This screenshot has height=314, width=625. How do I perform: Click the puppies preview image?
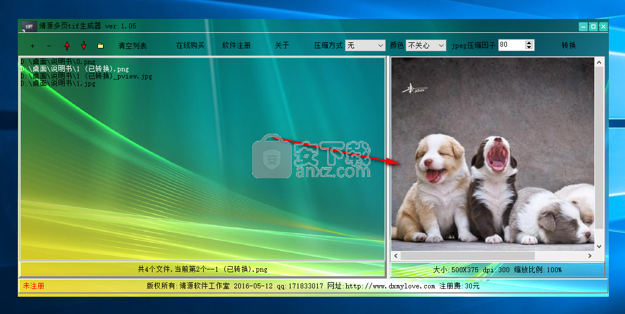tap(493, 154)
